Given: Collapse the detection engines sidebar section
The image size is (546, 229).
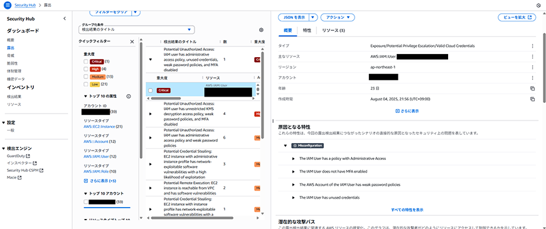Looking at the screenshot, I should (x=4, y=148).
